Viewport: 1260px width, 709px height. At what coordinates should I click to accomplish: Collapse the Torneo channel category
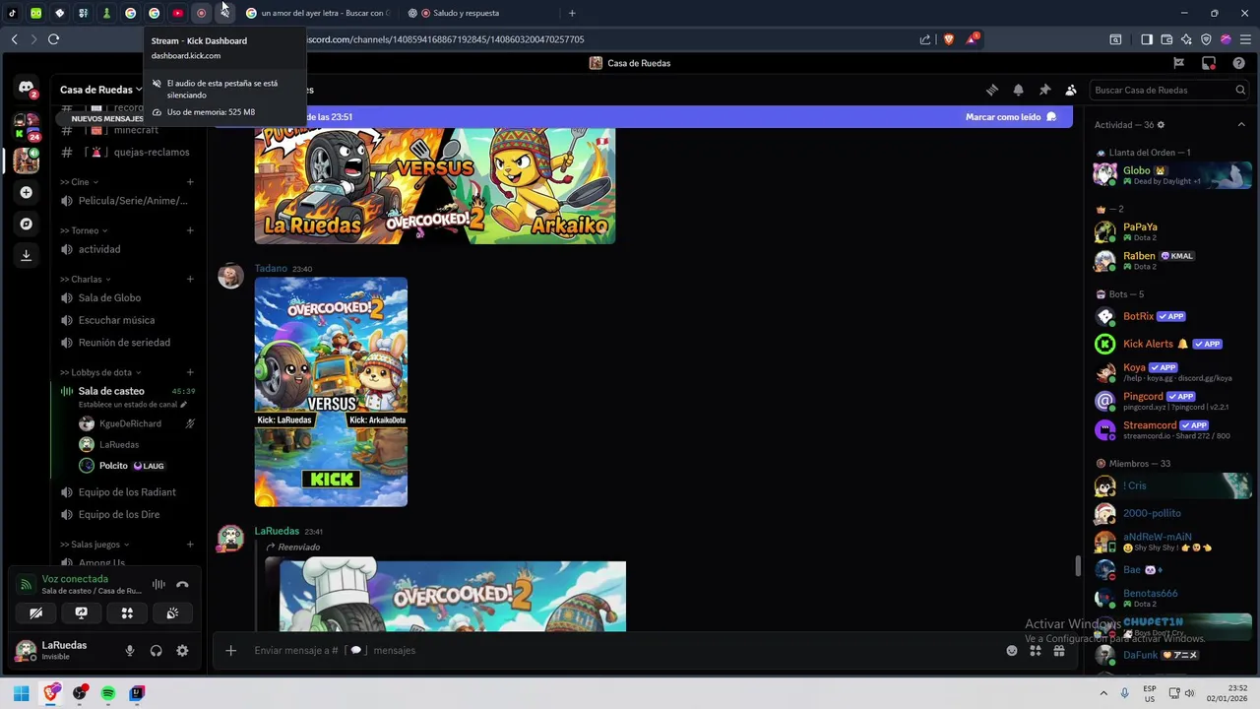pyautogui.click(x=84, y=230)
